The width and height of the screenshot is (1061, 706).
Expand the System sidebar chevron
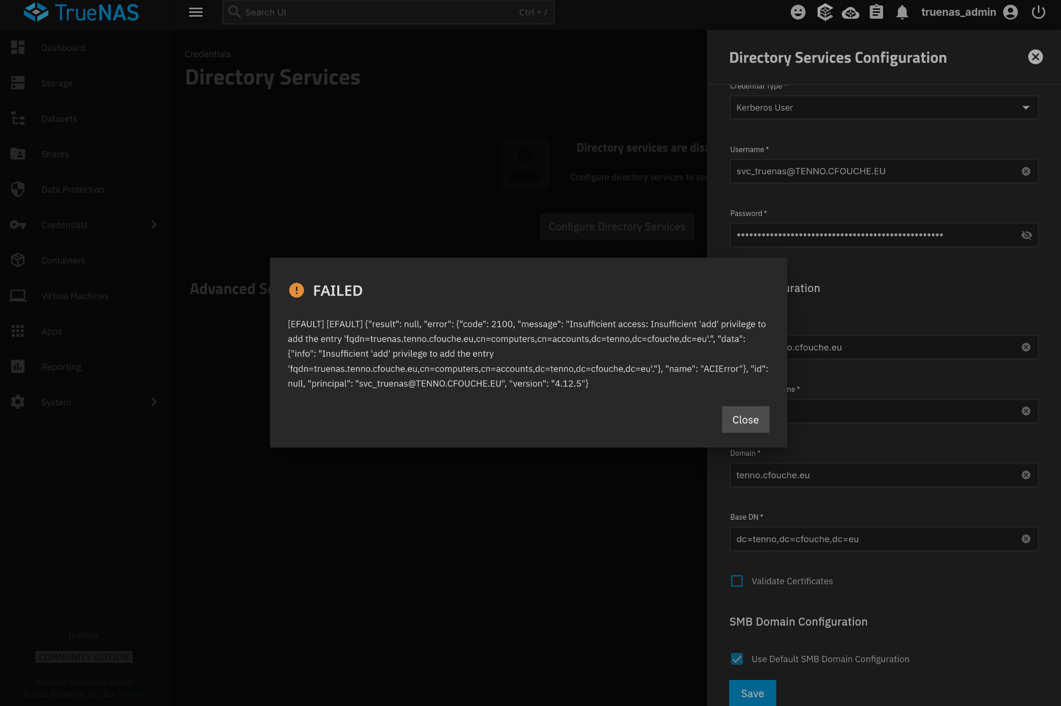click(x=153, y=402)
